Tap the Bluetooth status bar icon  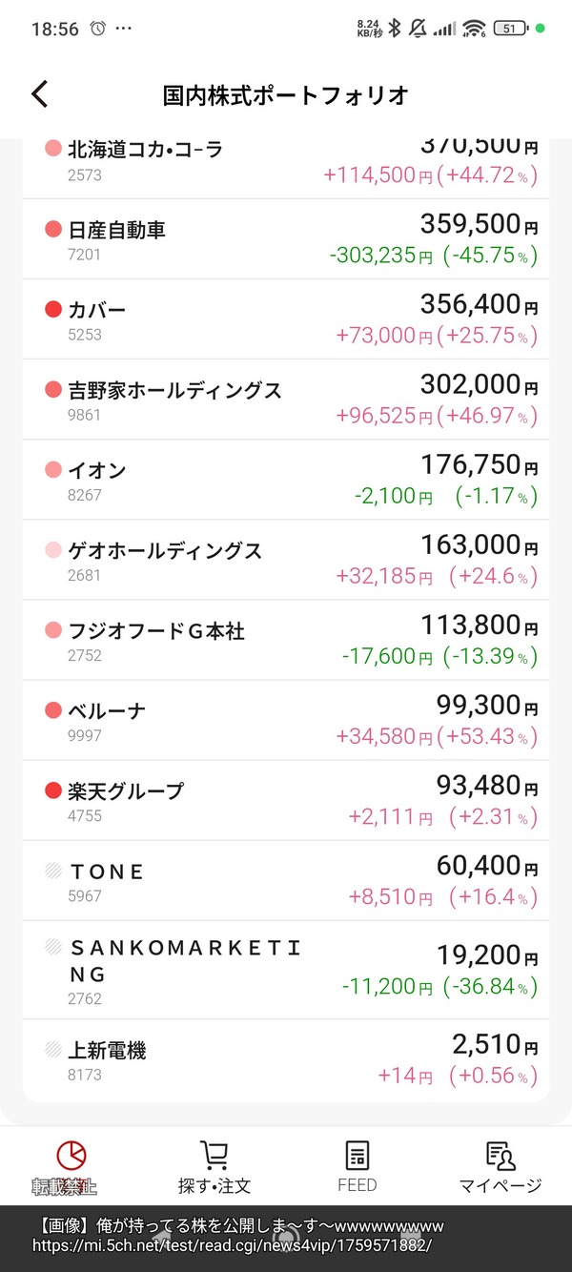(x=394, y=29)
